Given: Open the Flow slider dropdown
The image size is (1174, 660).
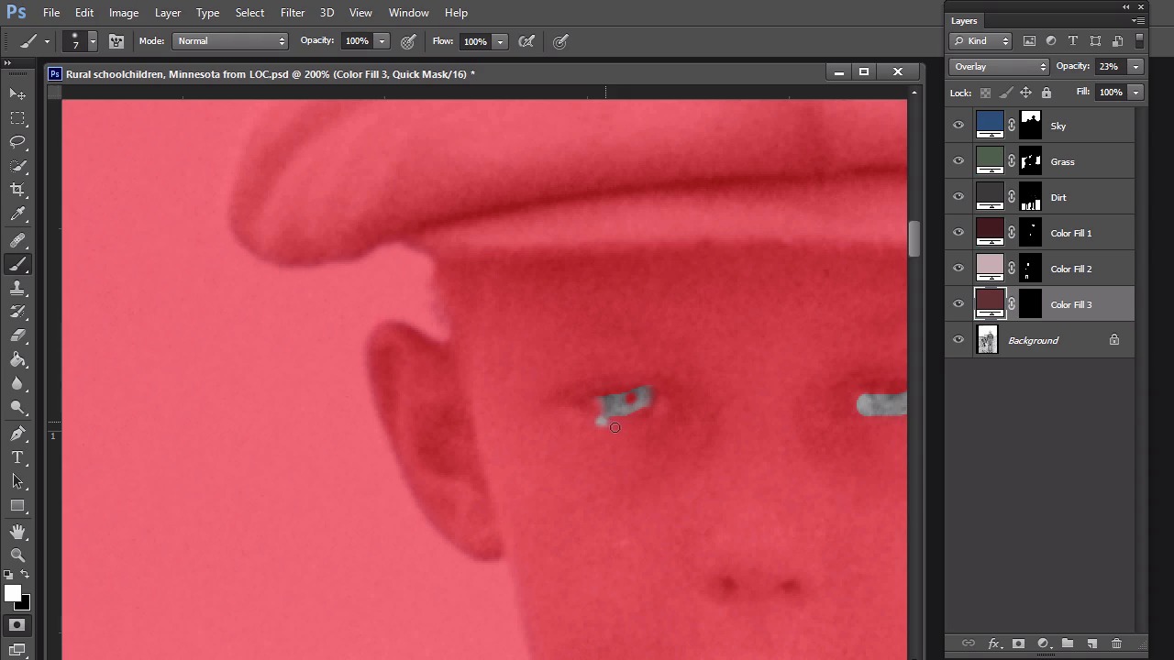Looking at the screenshot, I should 500,41.
